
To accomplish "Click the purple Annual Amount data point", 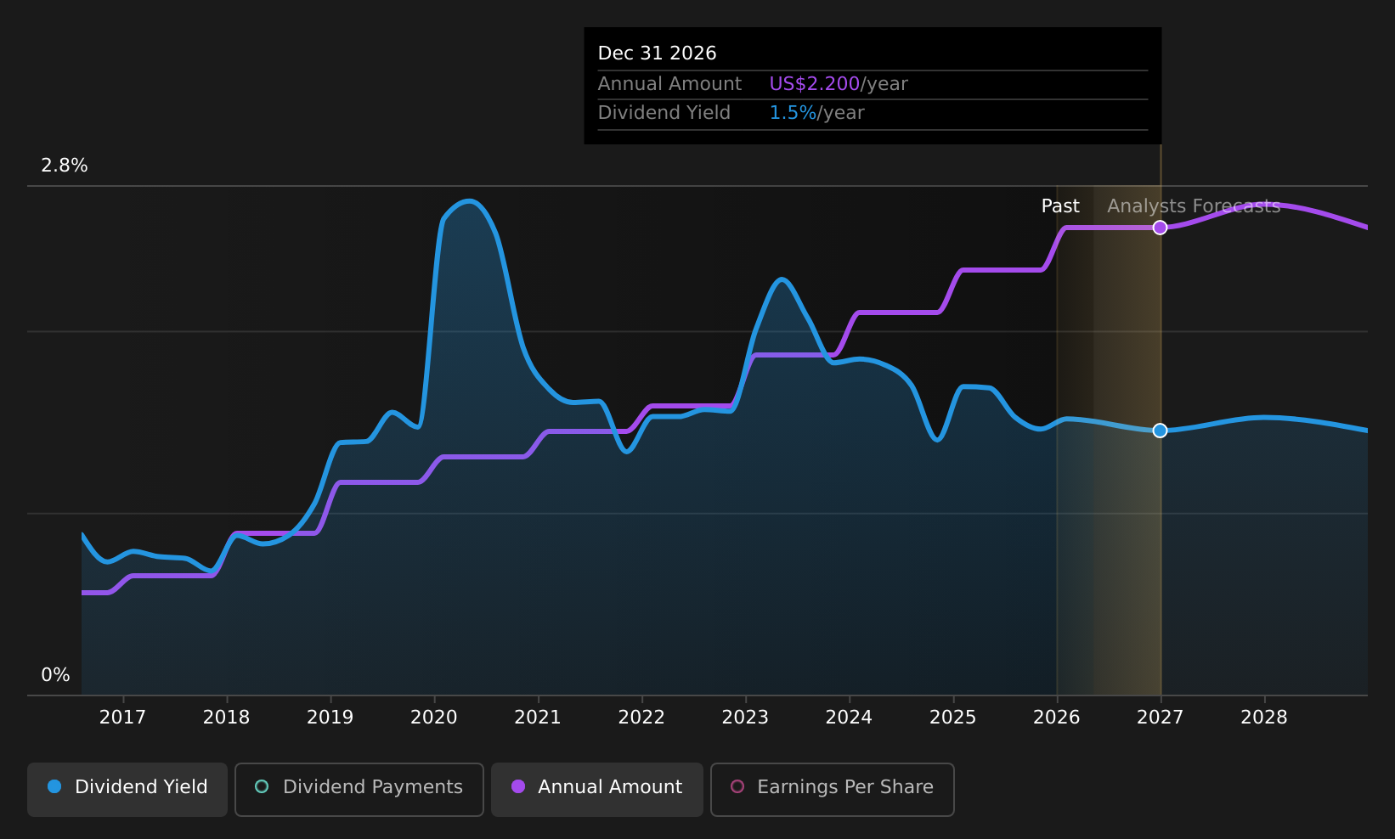I will 1160,228.
